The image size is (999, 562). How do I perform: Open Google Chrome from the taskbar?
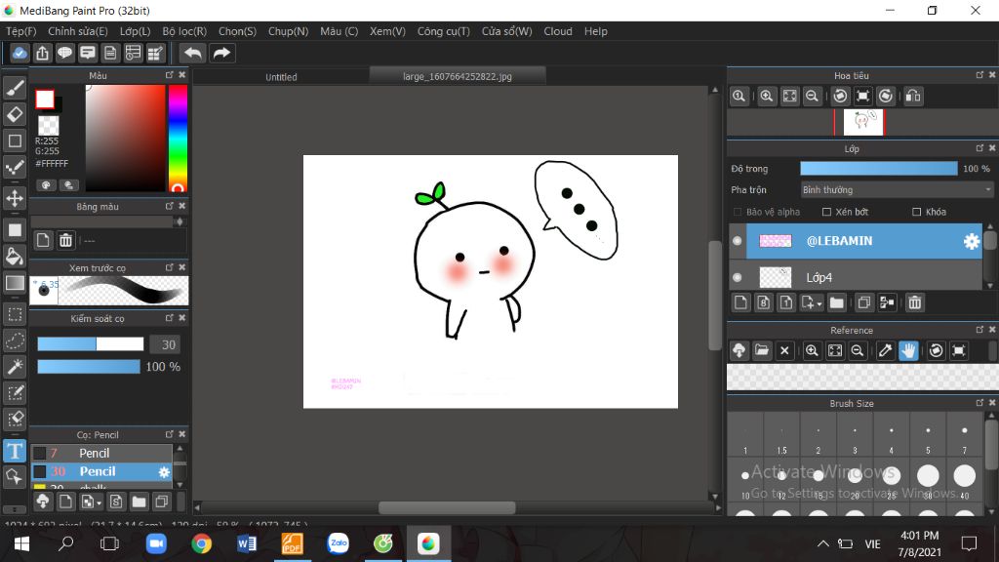[x=201, y=543]
